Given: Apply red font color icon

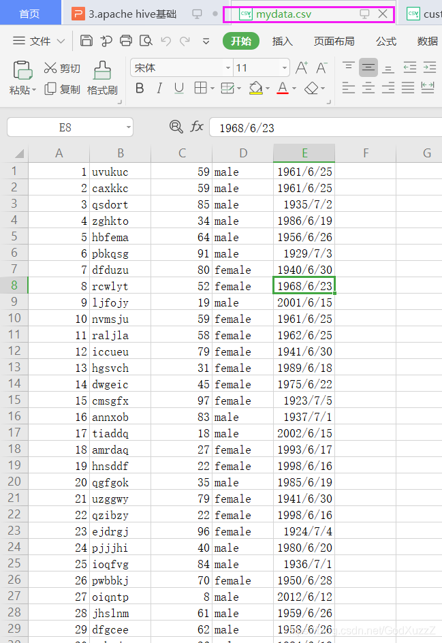Looking at the screenshot, I should (x=283, y=88).
